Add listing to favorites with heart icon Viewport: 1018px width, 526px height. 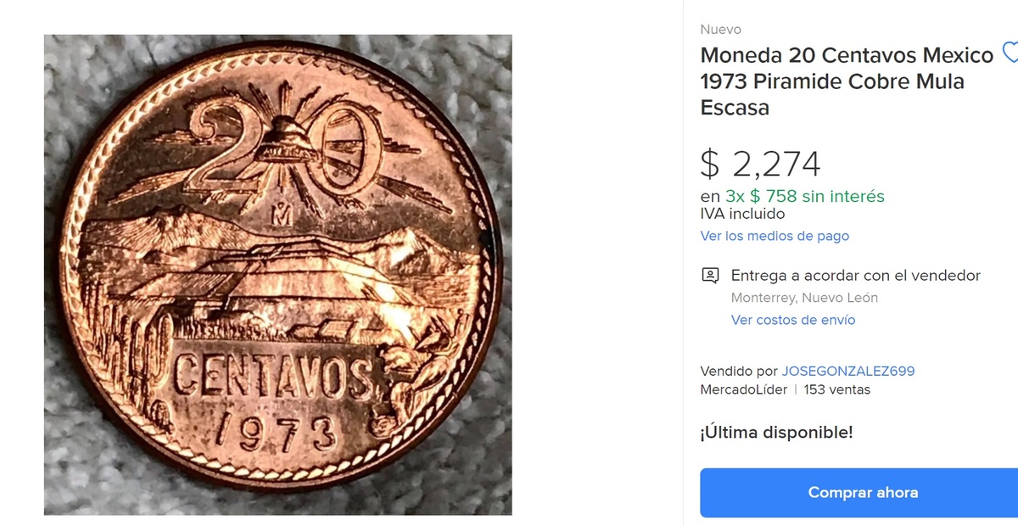(x=1010, y=53)
